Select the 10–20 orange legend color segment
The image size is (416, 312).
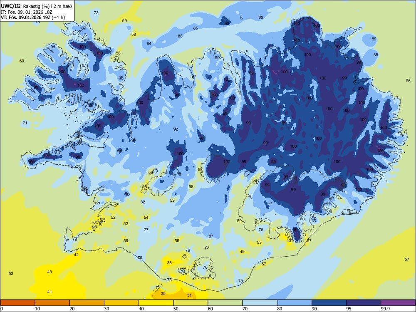(52, 303)
